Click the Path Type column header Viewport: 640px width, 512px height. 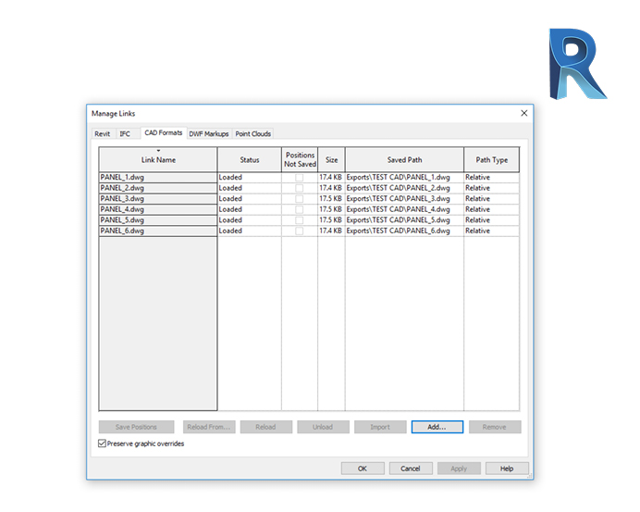coord(491,160)
